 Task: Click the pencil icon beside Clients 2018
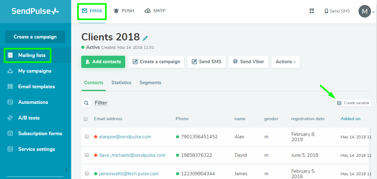click(x=145, y=38)
